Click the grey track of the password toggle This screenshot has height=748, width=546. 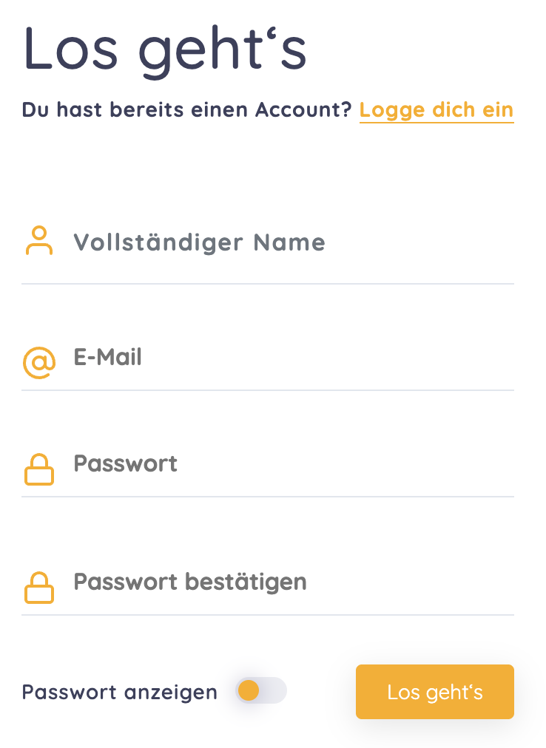tap(274, 691)
